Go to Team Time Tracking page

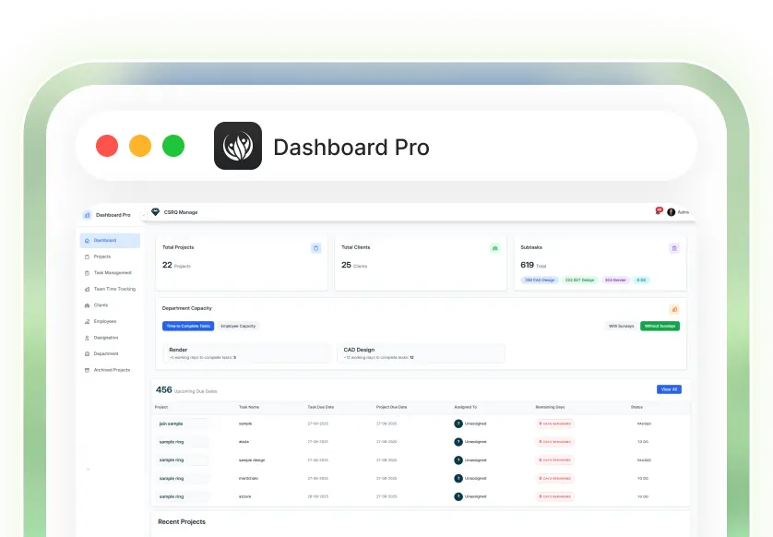pyautogui.click(x=113, y=289)
